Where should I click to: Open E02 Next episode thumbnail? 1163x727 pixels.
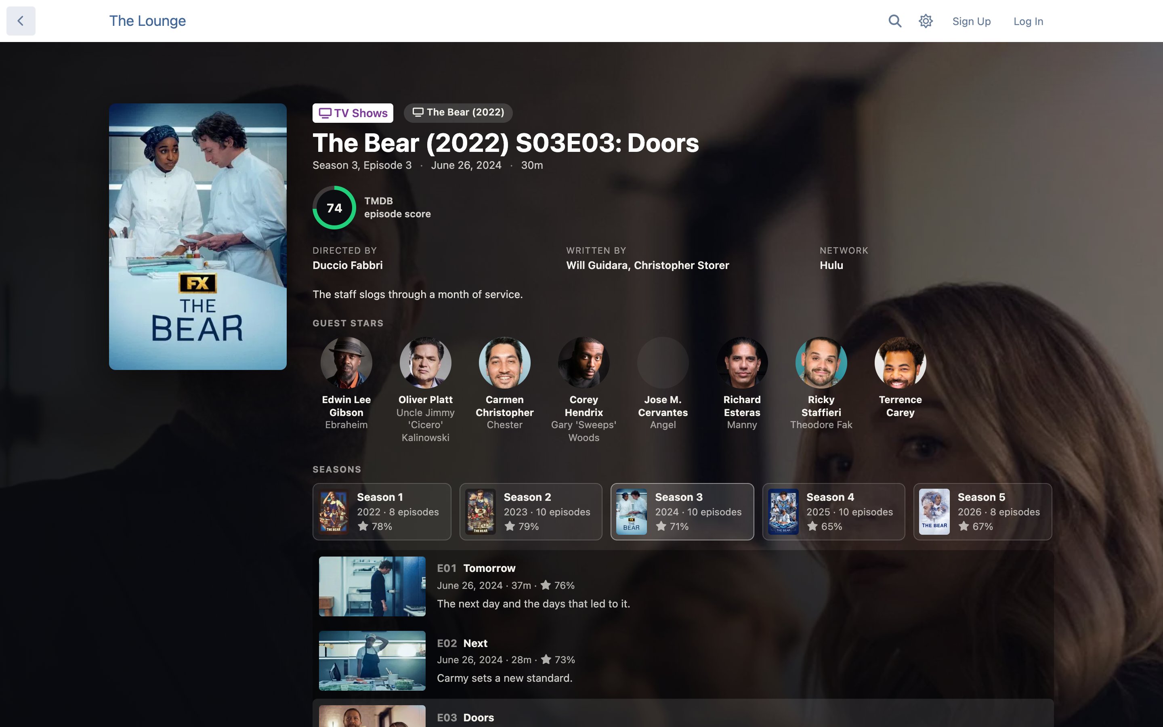coord(372,661)
